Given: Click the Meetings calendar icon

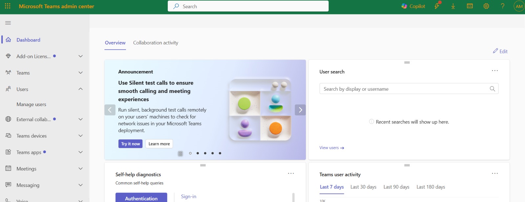Looking at the screenshot, I should [9, 168].
